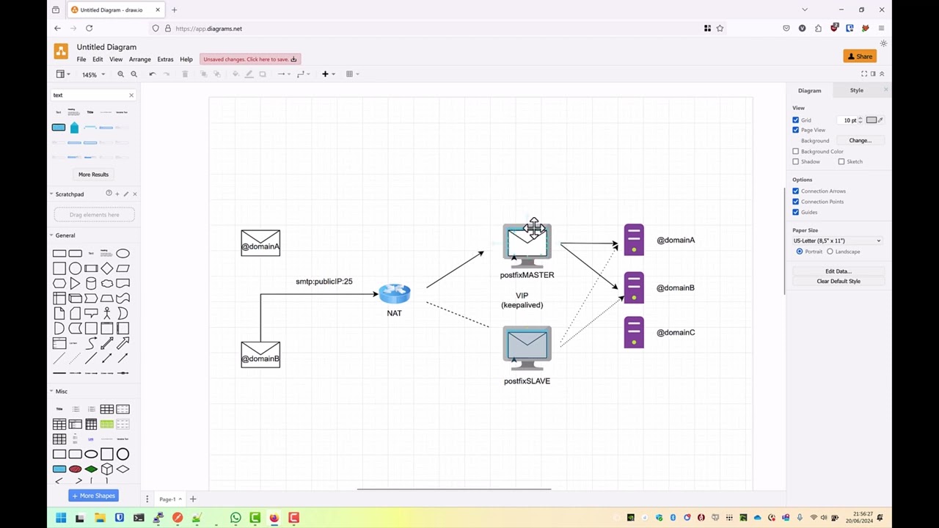Open the US-Letter paper size dropdown
This screenshot has height=528, width=939.
(x=837, y=241)
